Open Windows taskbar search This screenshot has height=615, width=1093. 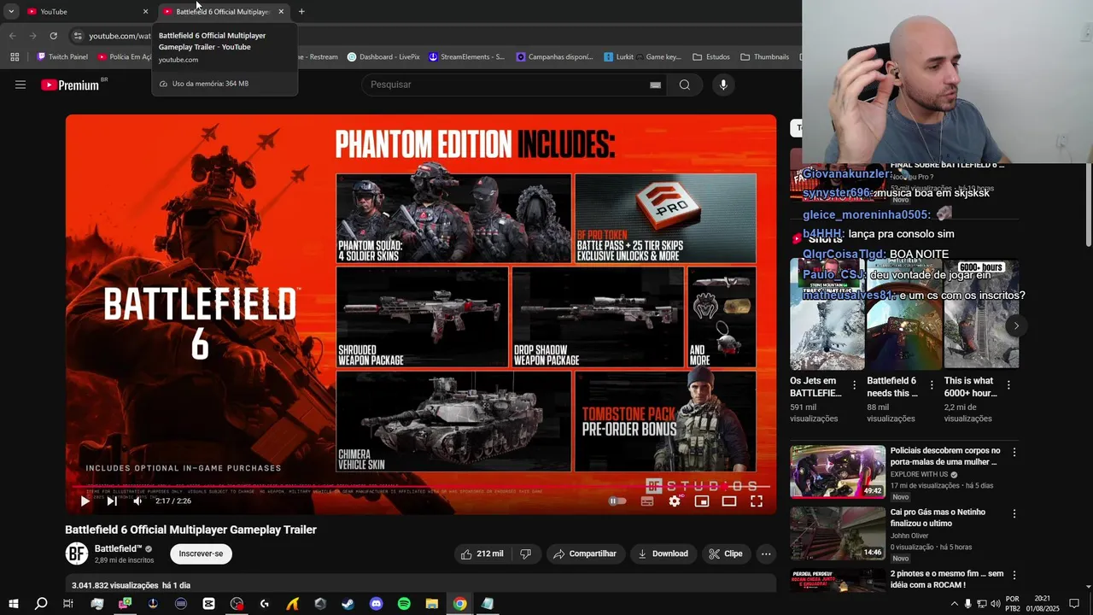(x=40, y=604)
